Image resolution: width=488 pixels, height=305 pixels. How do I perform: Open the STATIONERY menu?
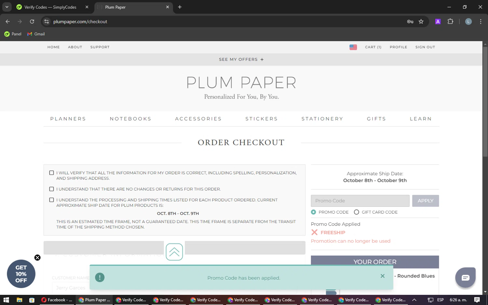point(322,119)
